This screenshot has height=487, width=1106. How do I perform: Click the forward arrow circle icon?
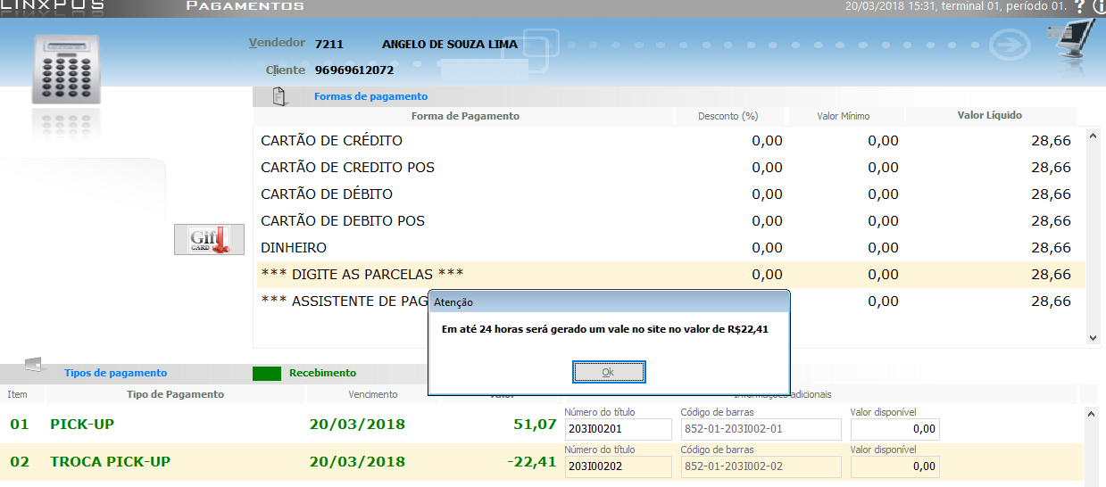click(1010, 45)
